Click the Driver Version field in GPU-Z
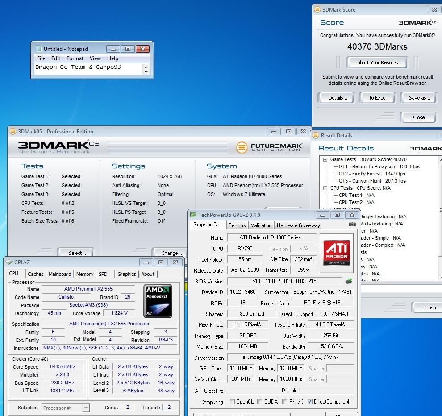442x416 pixels. pyautogui.click(x=290, y=357)
